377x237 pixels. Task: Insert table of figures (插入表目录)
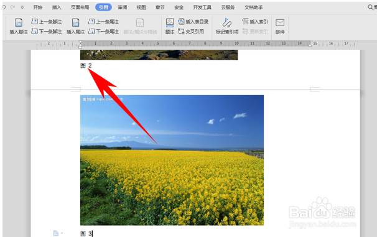[x=193, y=22]
